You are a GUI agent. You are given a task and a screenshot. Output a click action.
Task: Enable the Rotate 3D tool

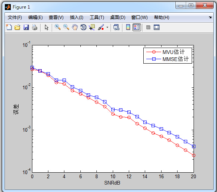(x=83, y=27)
